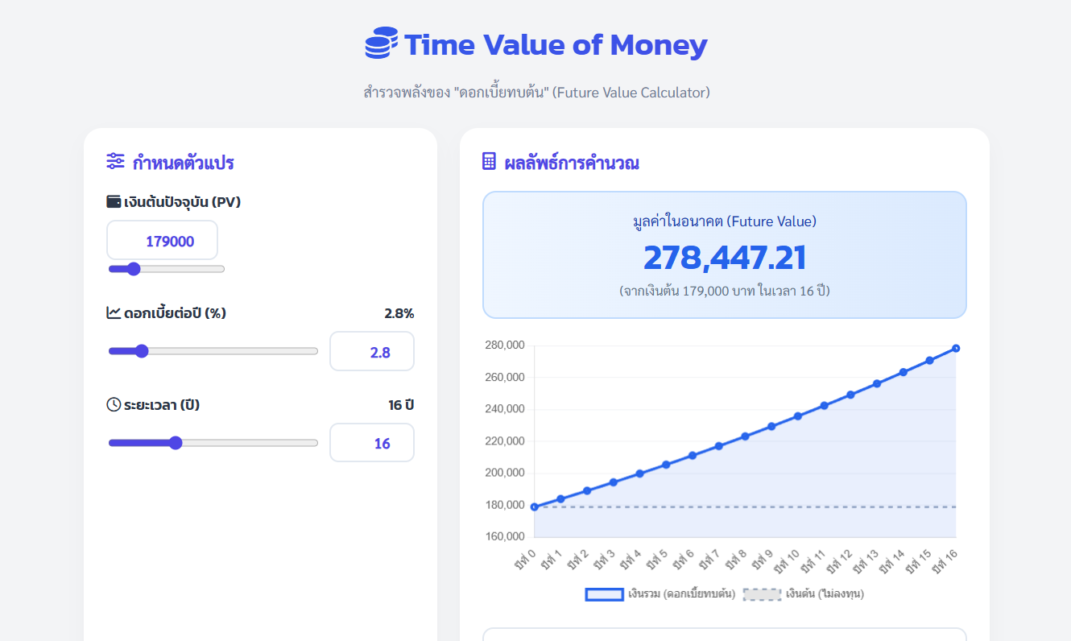Click the เงินต้นปัจจุบัน (PV) label
This screenshot has width=1071, height=641.
click(182, 201)
